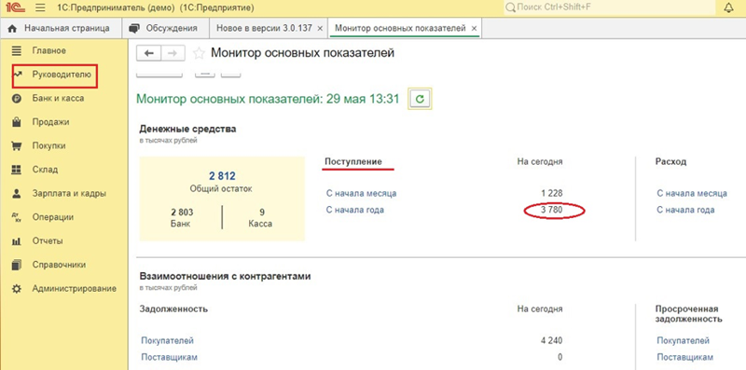Click the 1C logo icon
The image size is (746, 370).
16,8
